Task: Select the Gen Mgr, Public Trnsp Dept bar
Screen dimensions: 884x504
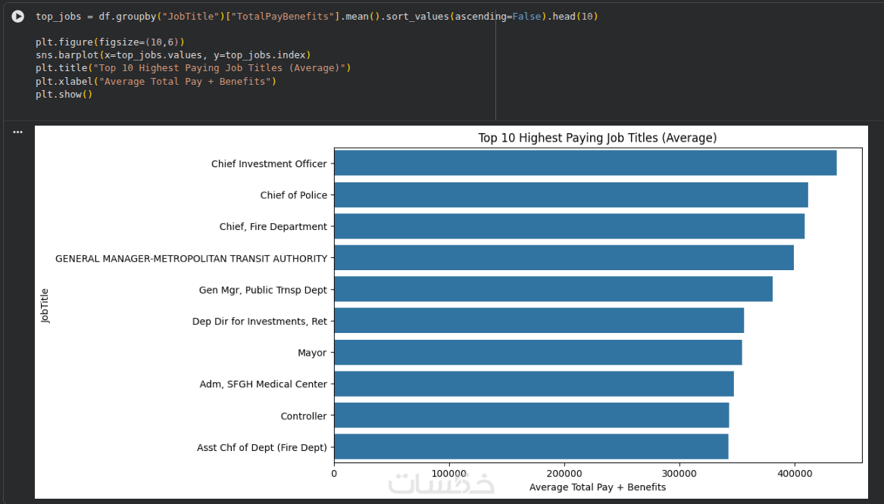Action: tap(553, 290)
